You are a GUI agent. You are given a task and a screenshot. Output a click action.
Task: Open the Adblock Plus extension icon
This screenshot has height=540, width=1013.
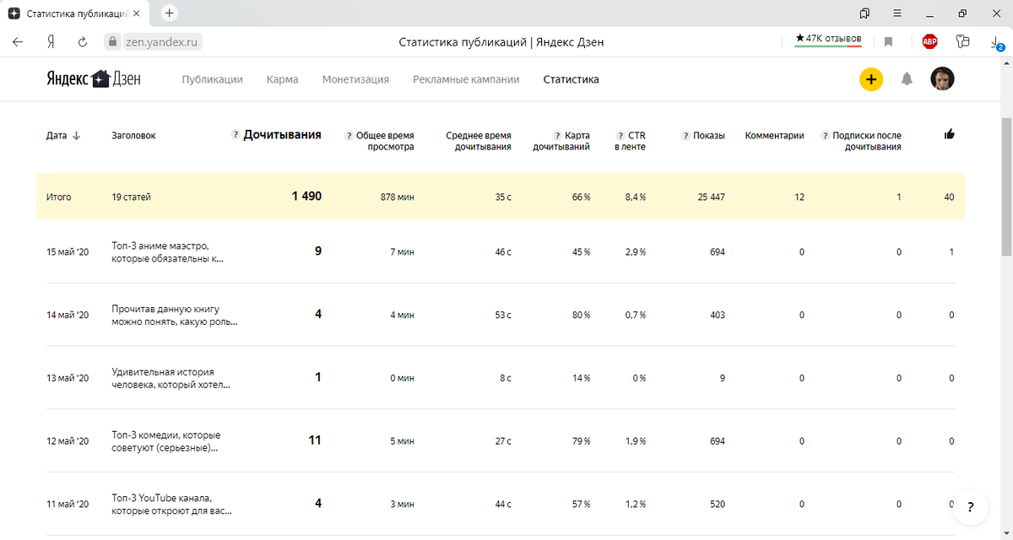(x=929, y=41)
